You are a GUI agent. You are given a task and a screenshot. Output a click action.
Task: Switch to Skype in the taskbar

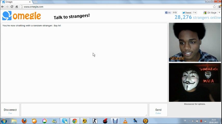tap(65, 121)
